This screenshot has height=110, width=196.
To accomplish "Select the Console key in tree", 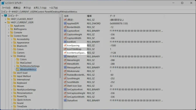I will pos(18,32).
